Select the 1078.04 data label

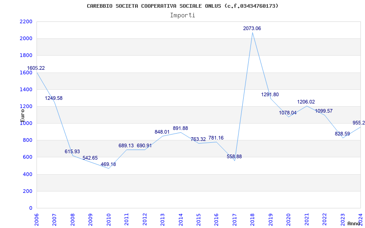(288, 113)
